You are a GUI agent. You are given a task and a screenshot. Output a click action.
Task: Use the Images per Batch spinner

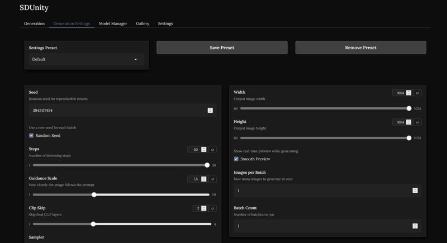(415, 190)
